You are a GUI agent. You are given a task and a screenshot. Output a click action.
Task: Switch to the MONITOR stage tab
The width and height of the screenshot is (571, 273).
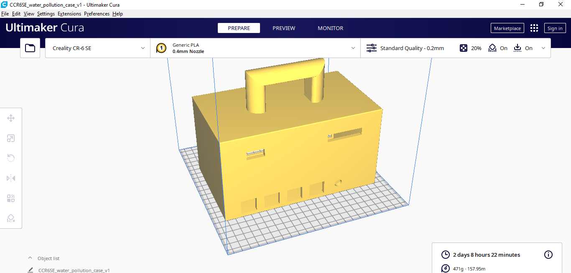tap(330, 28)
